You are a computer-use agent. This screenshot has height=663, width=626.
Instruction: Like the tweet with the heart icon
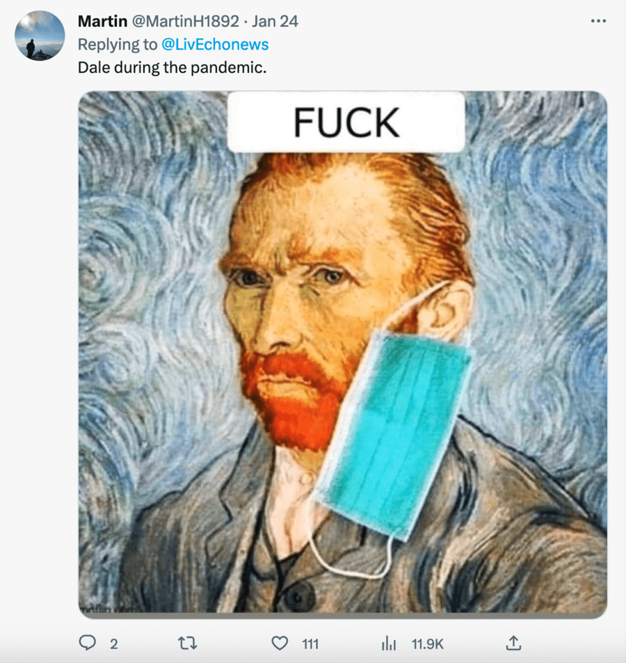tap(280, 644)
